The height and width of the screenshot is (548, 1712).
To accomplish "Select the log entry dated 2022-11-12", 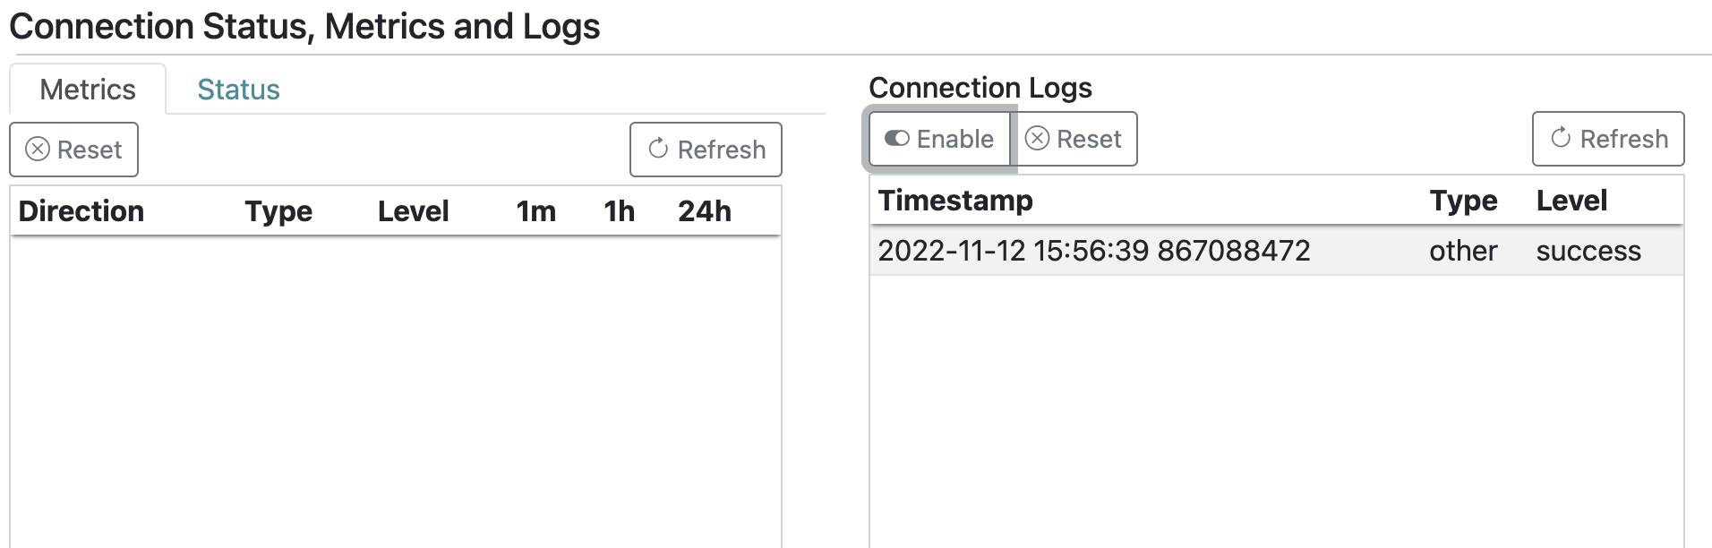I will pos(1094,251).
